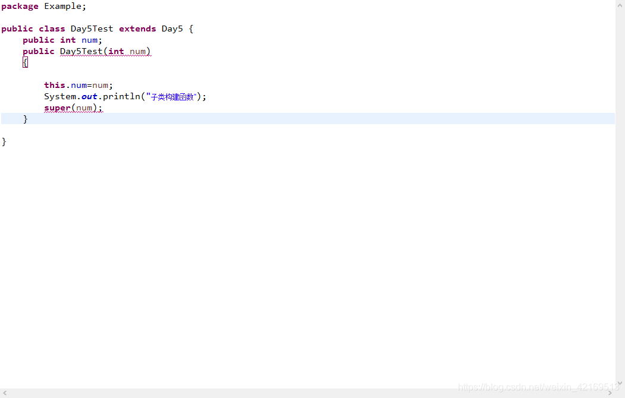Click the superclass name "Day5"
The image size is (625, 398).
click(171, 28)
